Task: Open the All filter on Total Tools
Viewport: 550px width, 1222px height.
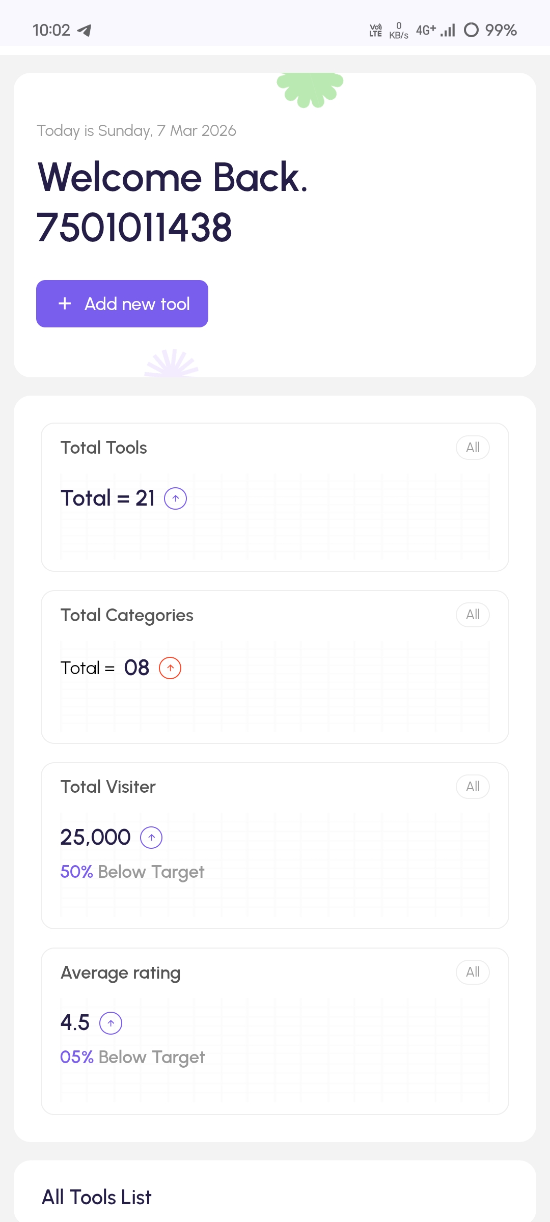Action: pos(473,448)
